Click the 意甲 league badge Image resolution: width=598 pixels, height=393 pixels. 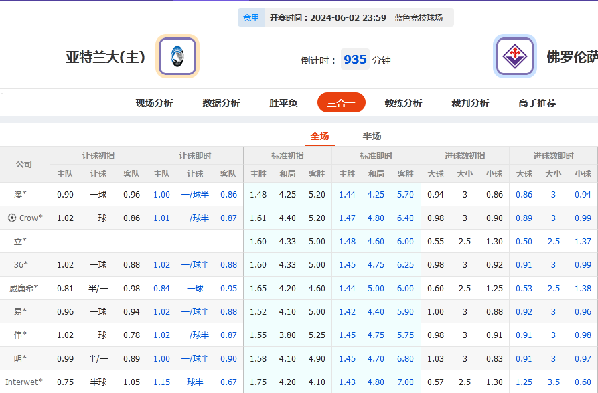tap(250, 17)
